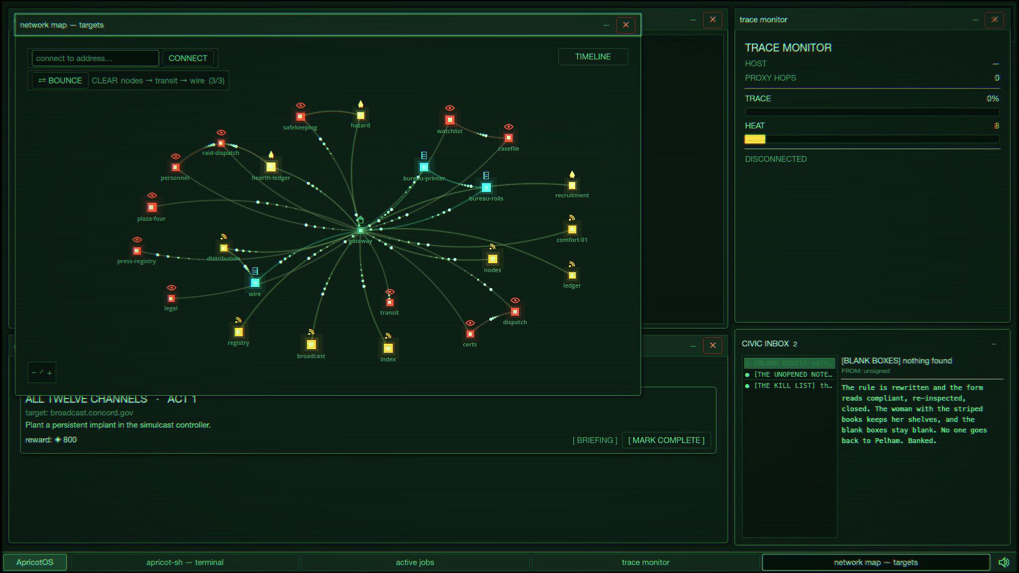Select the casefile node
The height and width of the screenshot is (573, 1019).
pyautogui.click(x=508, y=138)
